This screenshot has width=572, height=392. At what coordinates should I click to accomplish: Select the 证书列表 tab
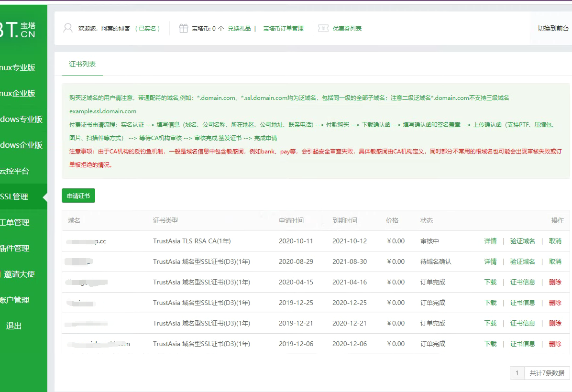82,64
